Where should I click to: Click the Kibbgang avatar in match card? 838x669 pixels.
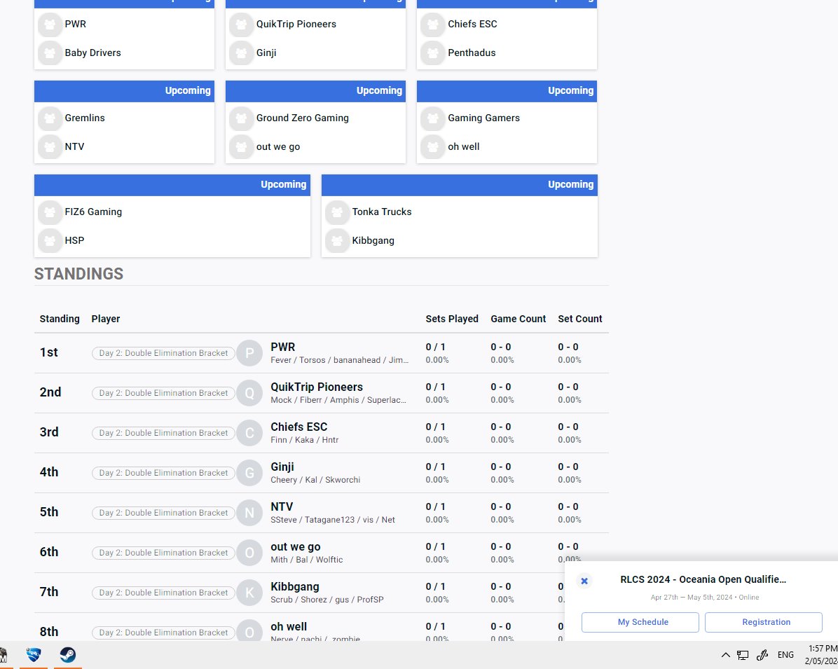tap(337, 241)
